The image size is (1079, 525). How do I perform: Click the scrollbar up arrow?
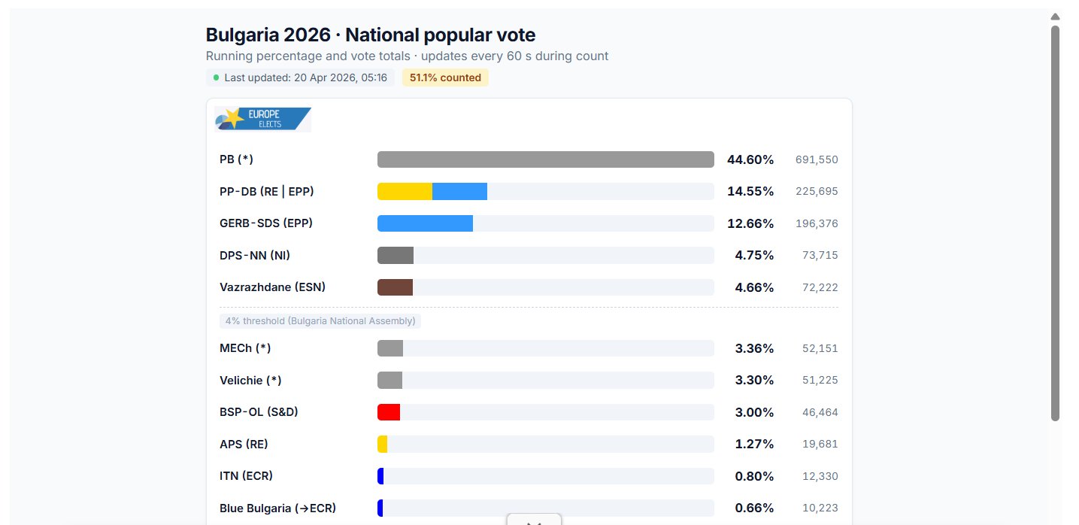click(x=1055, y=17)
